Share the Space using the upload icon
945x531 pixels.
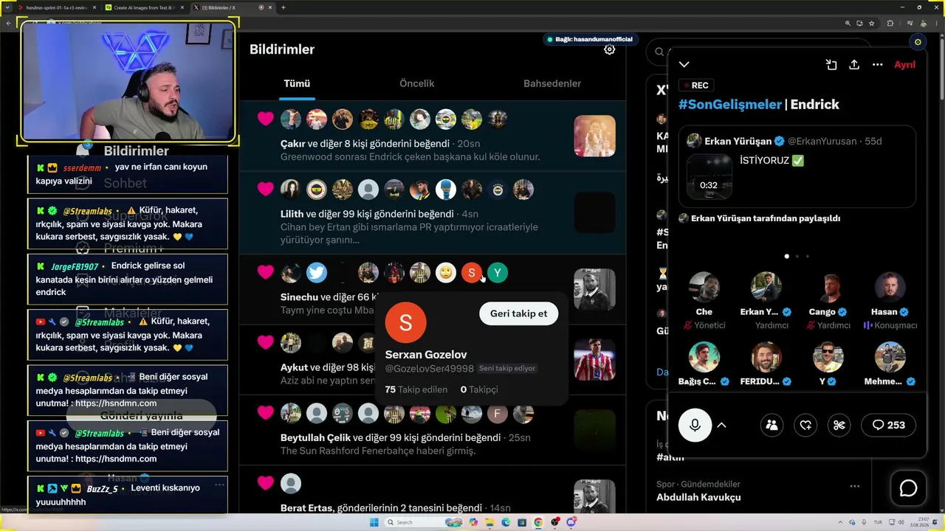[x=854, y=65]
